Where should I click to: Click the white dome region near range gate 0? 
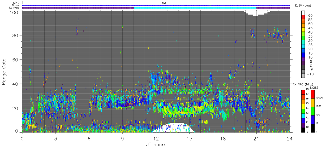[x=173, y=128]
